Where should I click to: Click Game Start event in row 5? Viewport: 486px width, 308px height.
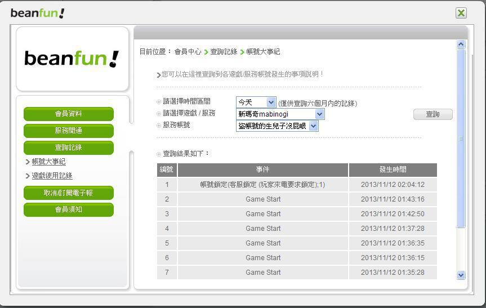(x=263, y=243)
